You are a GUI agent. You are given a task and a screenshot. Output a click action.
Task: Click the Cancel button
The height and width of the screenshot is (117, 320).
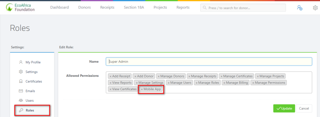tap(304, 109)
